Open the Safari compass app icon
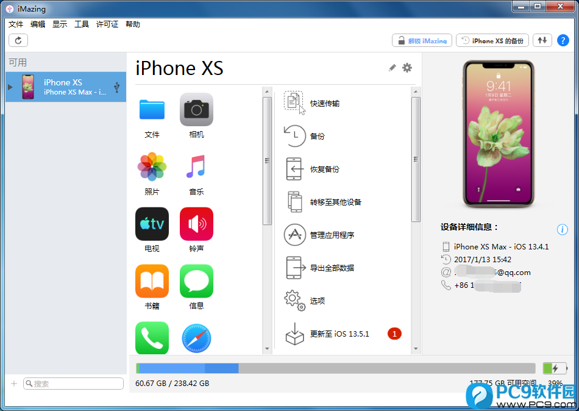This screenshot has width=579, height=411. (196, 338)
